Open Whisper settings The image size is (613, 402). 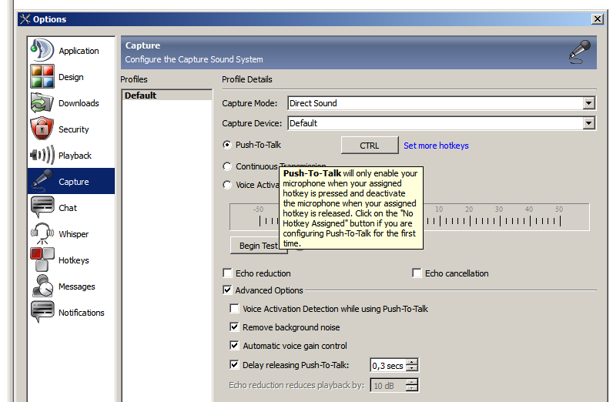pyautogui.click(x=71, y=234)
